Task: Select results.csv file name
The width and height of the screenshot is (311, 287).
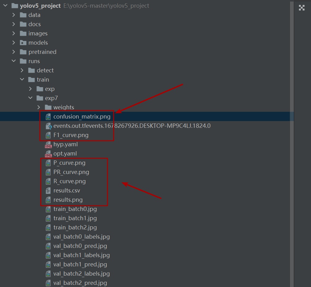Action: 67,191
